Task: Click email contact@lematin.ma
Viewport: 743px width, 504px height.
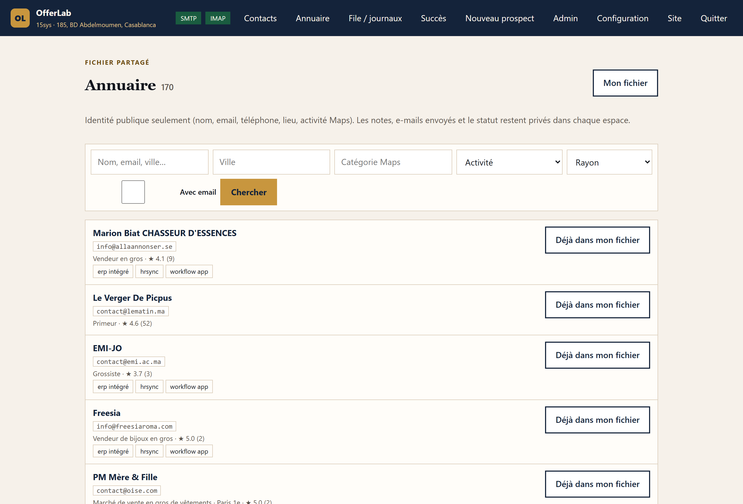Action: tap(131, 311)
